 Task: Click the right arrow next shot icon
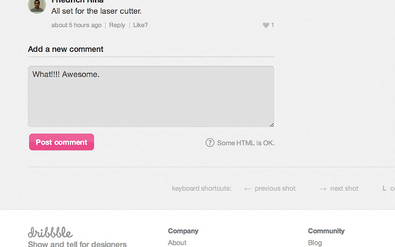click(x=323, y=189)
